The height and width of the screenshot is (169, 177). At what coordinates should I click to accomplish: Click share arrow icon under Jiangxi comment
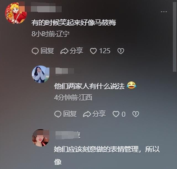click(x=87, y=114)
